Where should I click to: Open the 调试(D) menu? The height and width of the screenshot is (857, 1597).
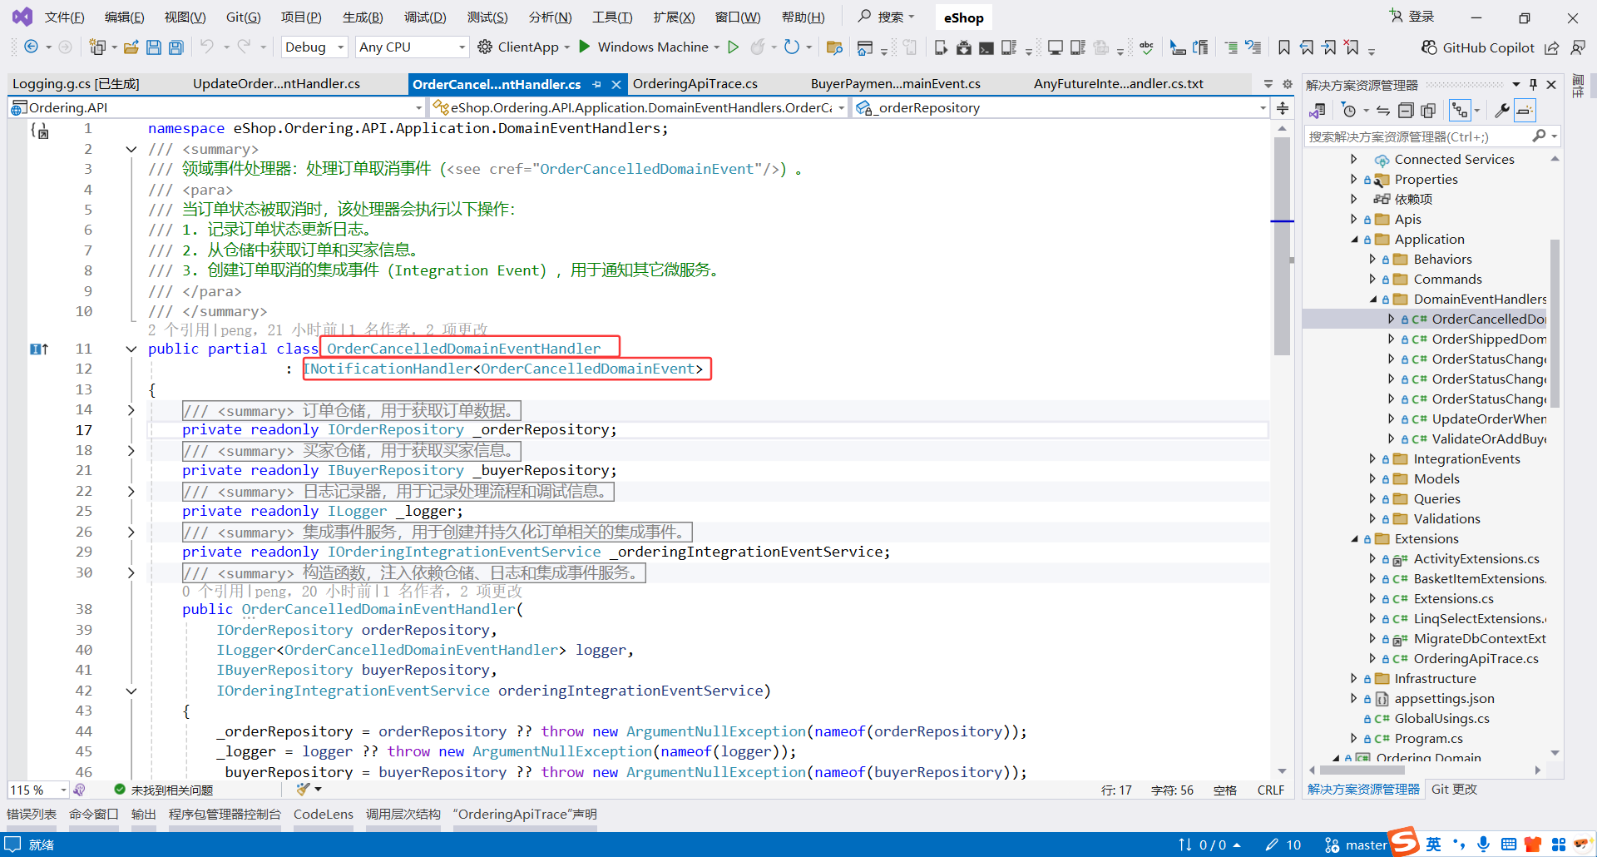[425, 17]
